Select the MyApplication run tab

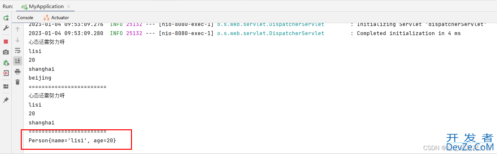click(43, 6)
